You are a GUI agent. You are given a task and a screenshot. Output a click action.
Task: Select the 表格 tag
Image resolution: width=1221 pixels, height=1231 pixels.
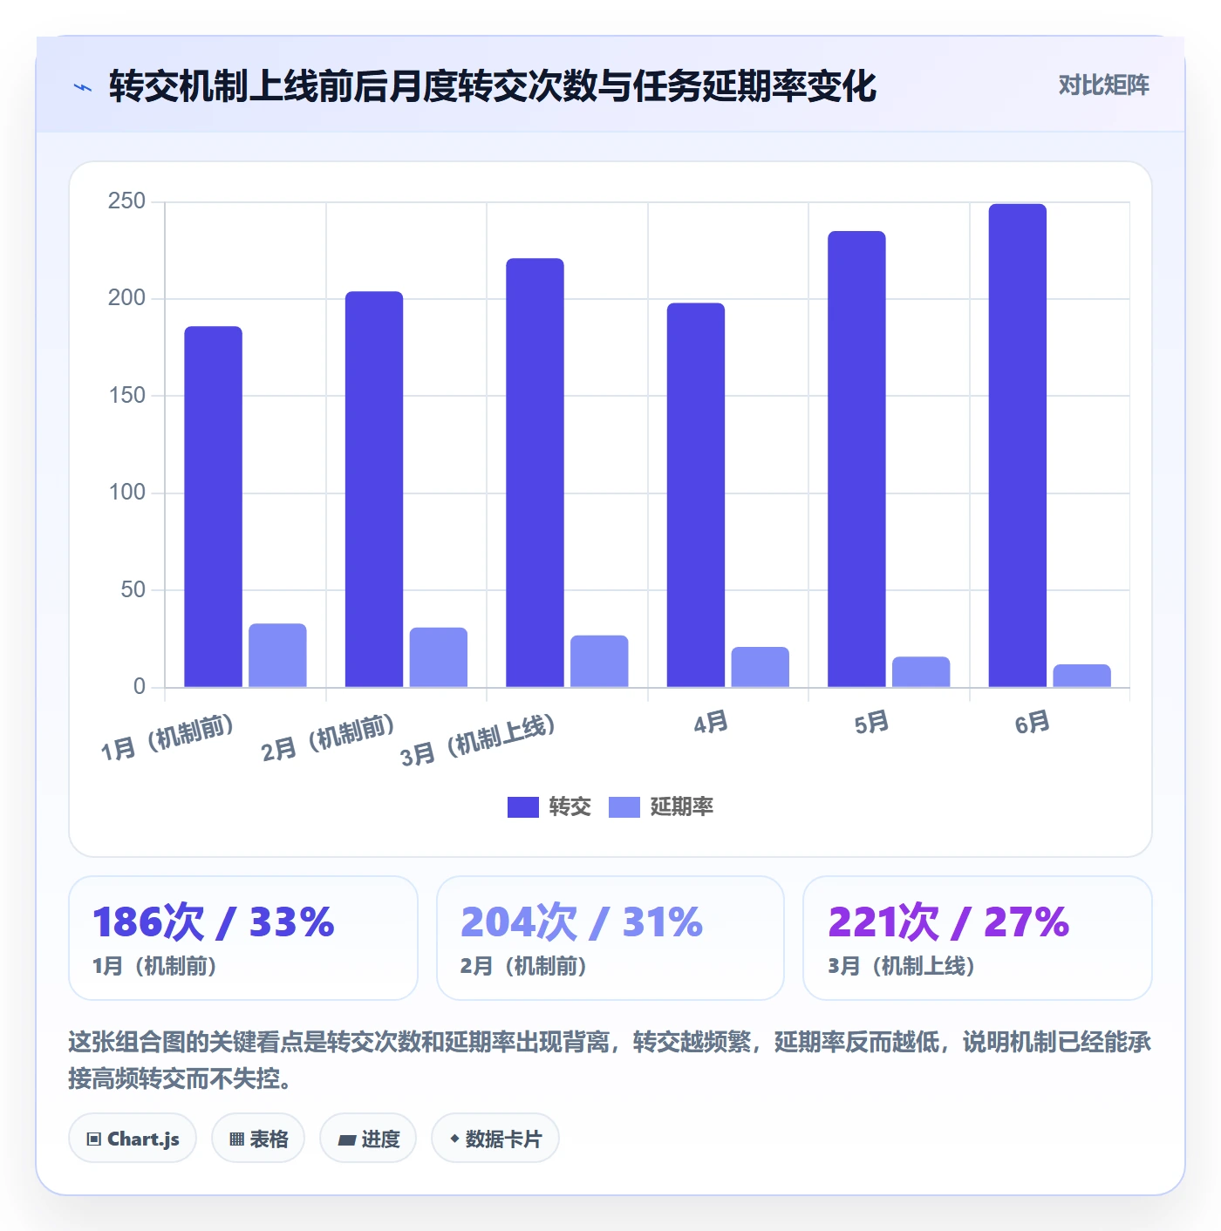258,1138
